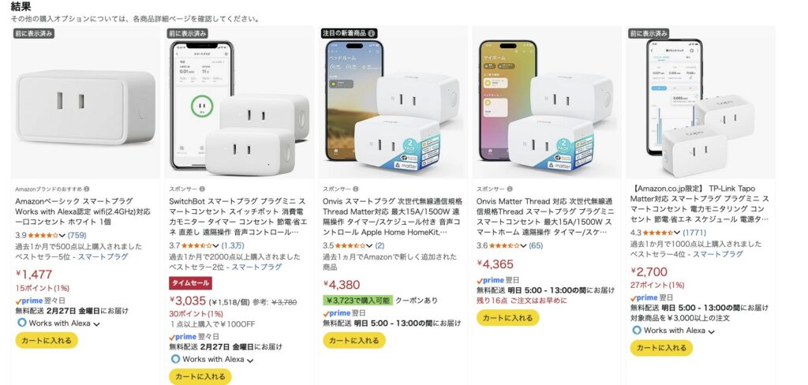This screenshot has width=808, height=385.
Task: Open the 759 reviews link
Action: [77, 235]
